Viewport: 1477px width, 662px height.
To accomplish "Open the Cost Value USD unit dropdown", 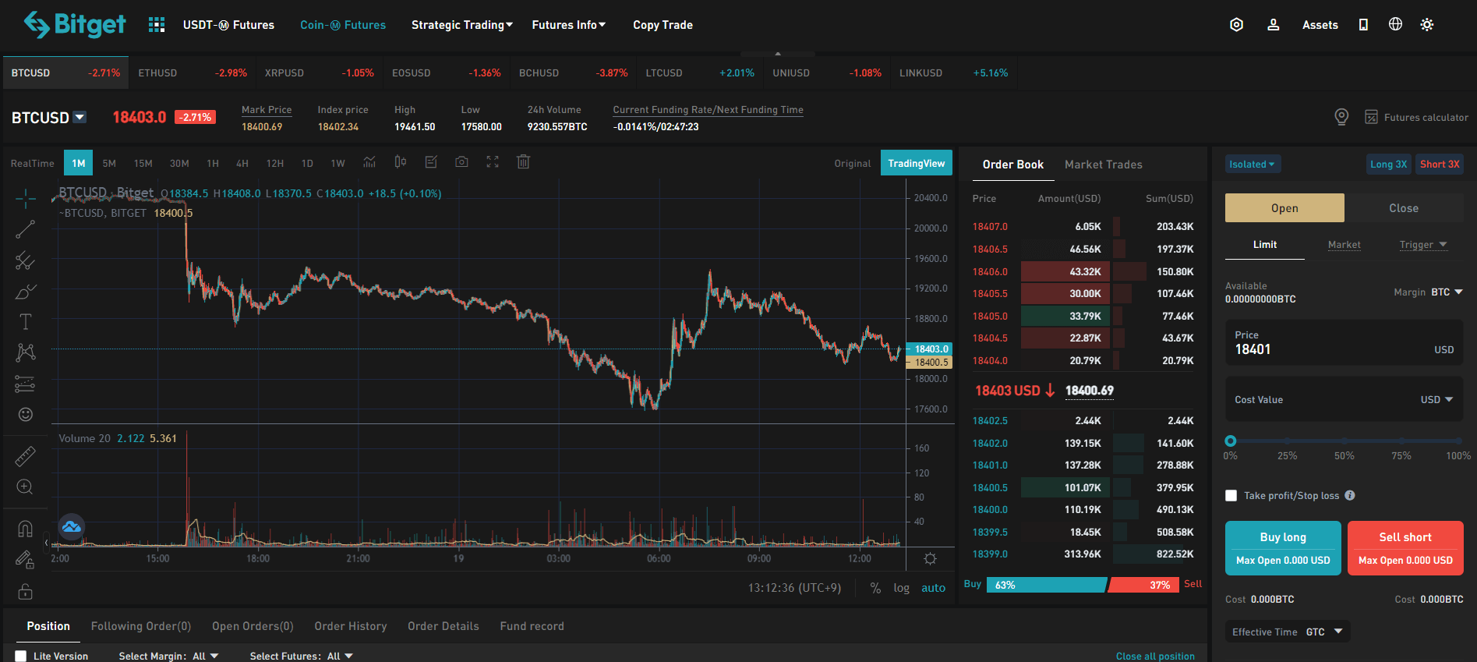I will [x=1436, y=400].
